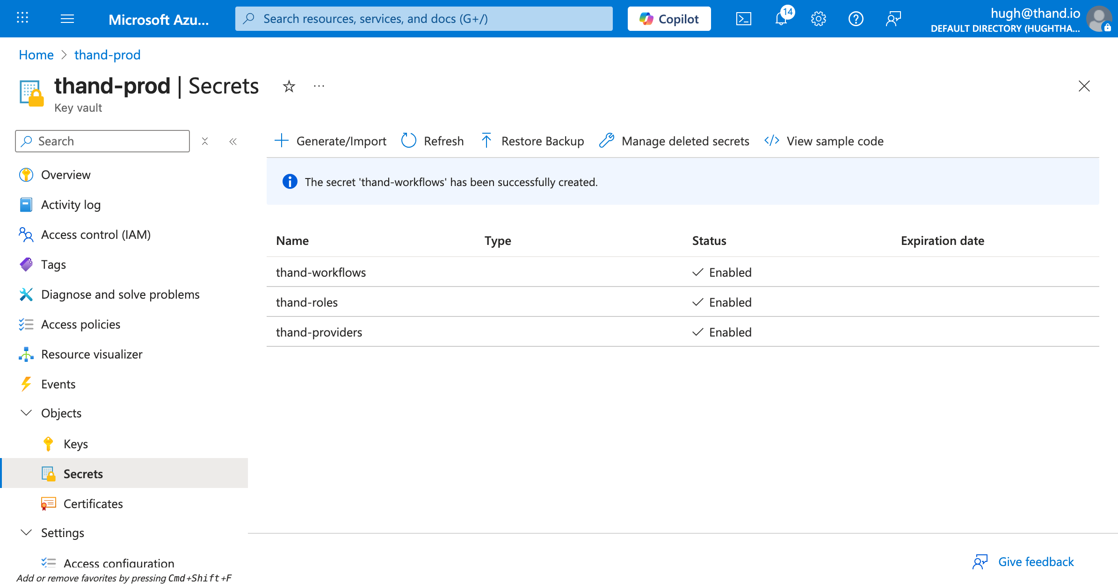Open the help question mark icon
This screenshot has height=588, width=1118.
pyautogui.click(x=856, y=19)
